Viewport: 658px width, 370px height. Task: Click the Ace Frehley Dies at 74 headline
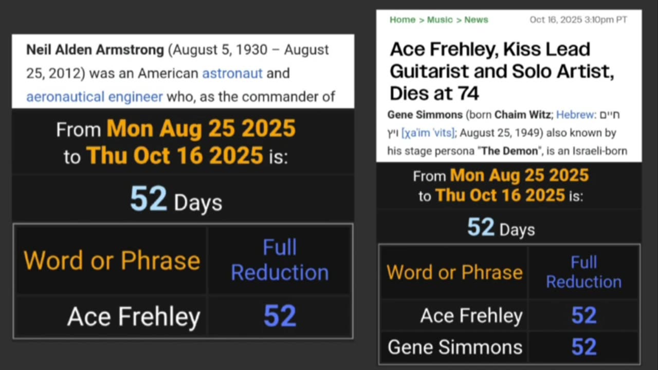point(502,71)
